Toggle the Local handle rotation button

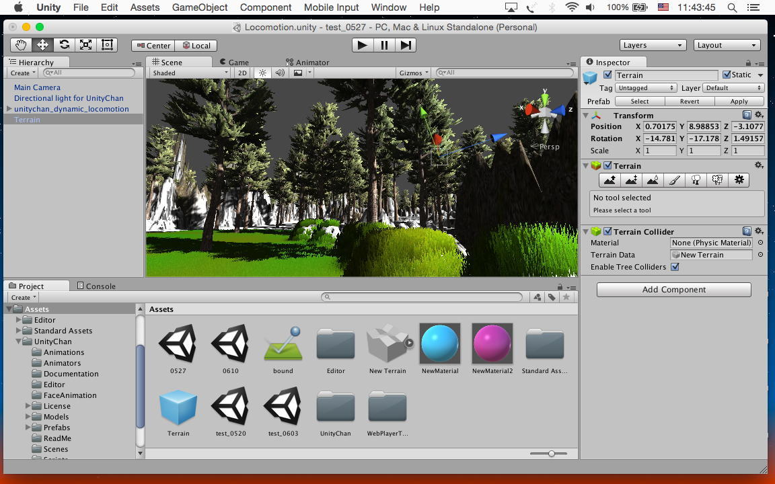196,46
